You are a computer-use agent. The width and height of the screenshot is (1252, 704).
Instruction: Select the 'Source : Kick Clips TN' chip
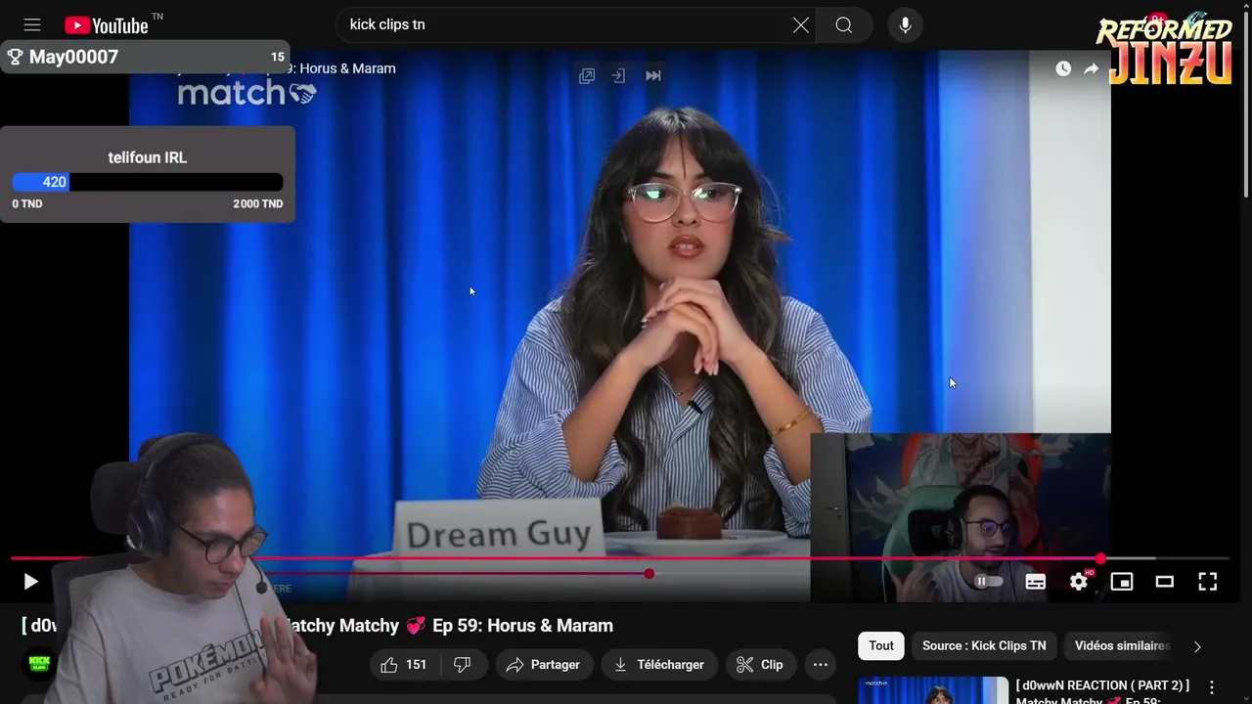pyautogui.click(x=984, y=645)
